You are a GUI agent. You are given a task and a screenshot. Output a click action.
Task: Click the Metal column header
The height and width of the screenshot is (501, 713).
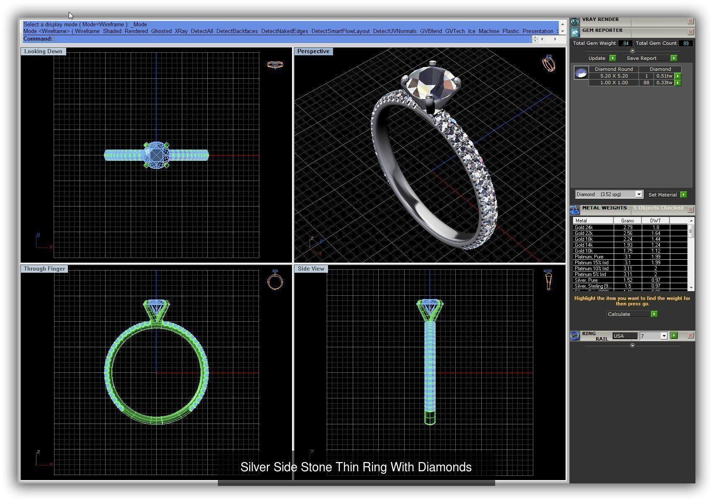[593, 221]
